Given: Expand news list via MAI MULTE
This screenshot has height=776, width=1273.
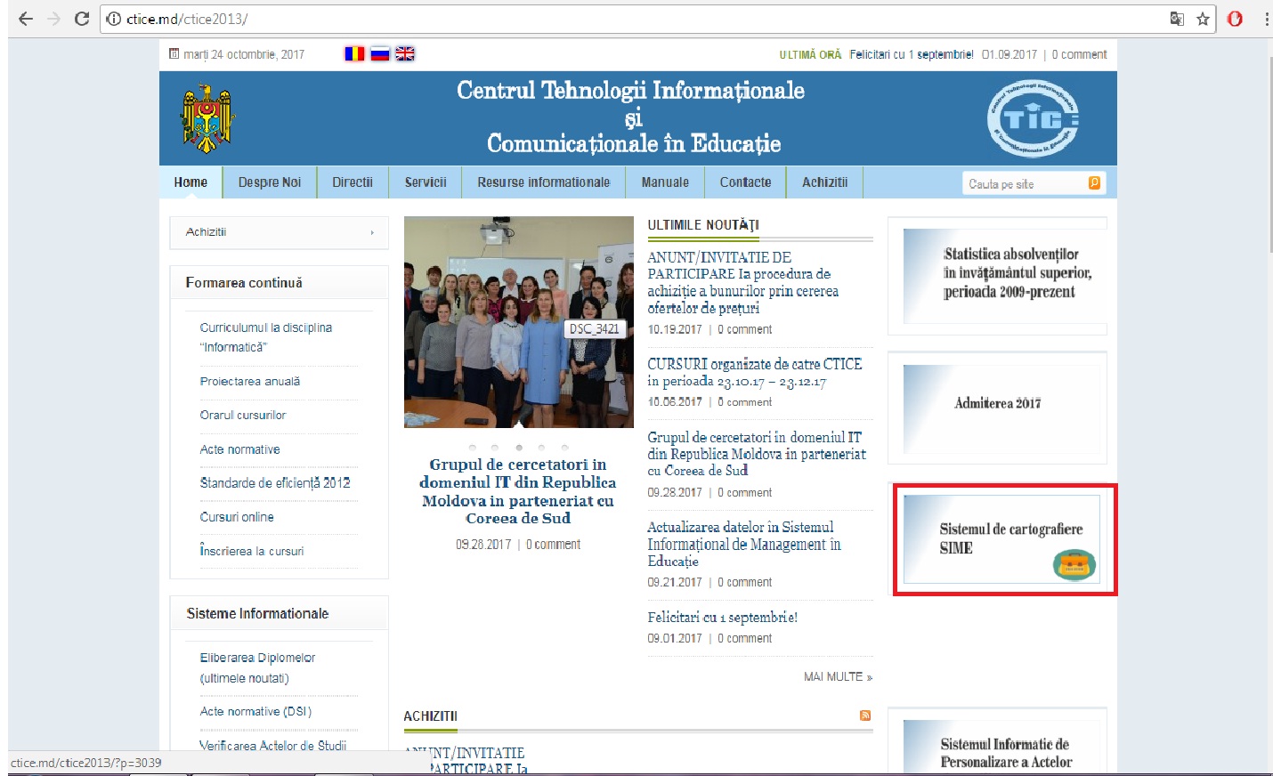Looking at the screenshot, I should [838, 677].
